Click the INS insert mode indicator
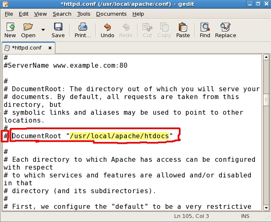 [245, 216]
